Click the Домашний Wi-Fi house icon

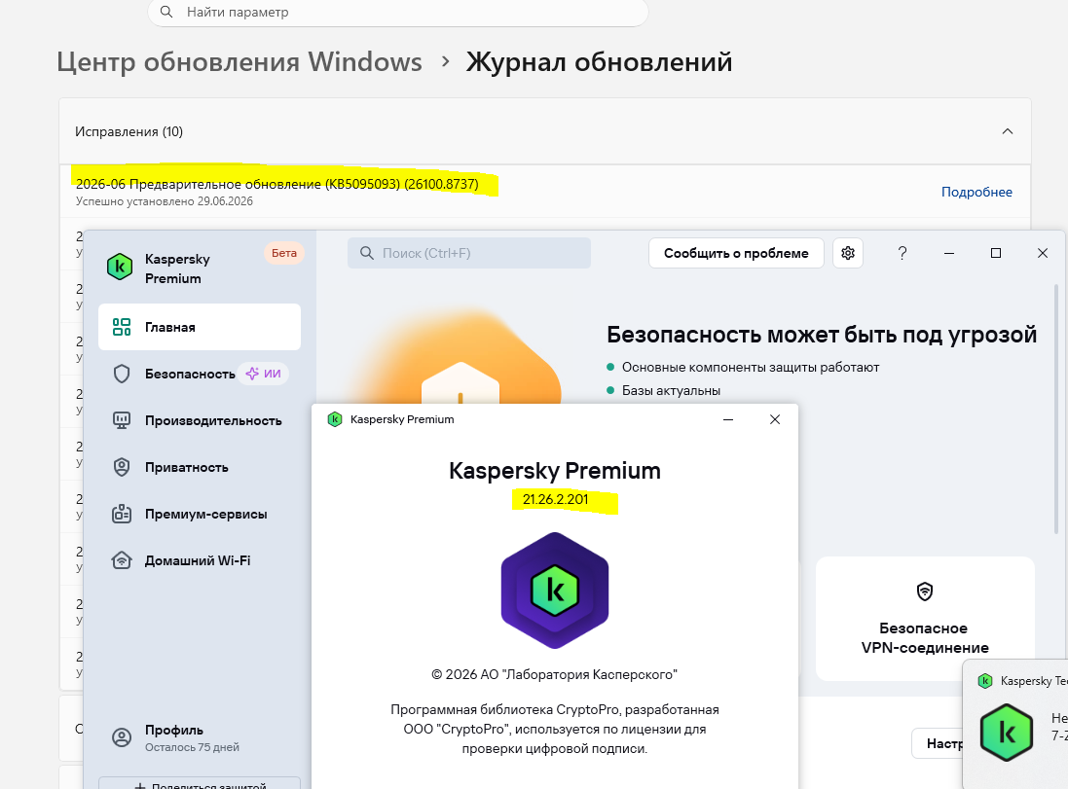pos(122,560)
